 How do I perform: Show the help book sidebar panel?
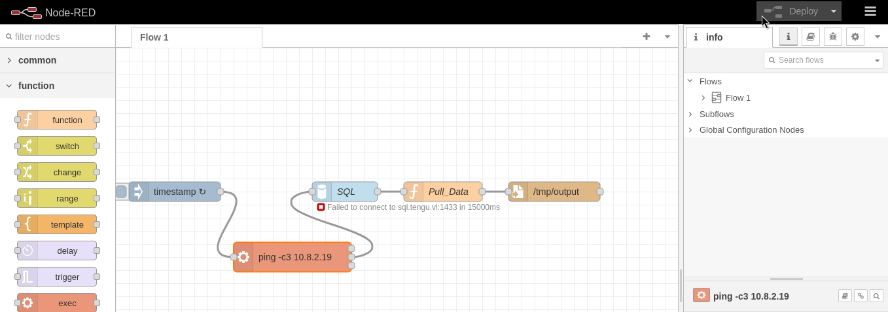click(811, 37)
